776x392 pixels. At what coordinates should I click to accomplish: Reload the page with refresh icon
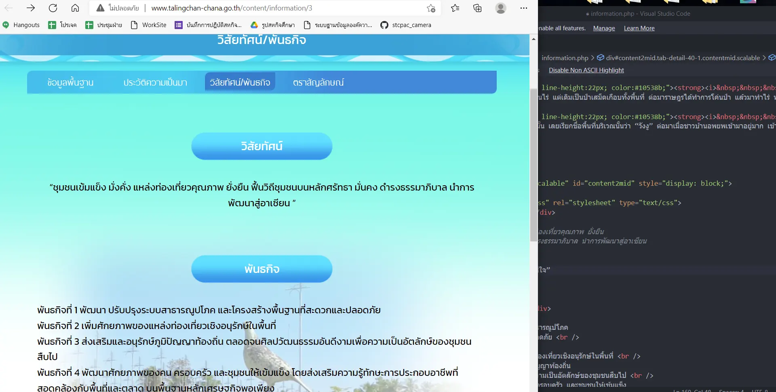53,8
